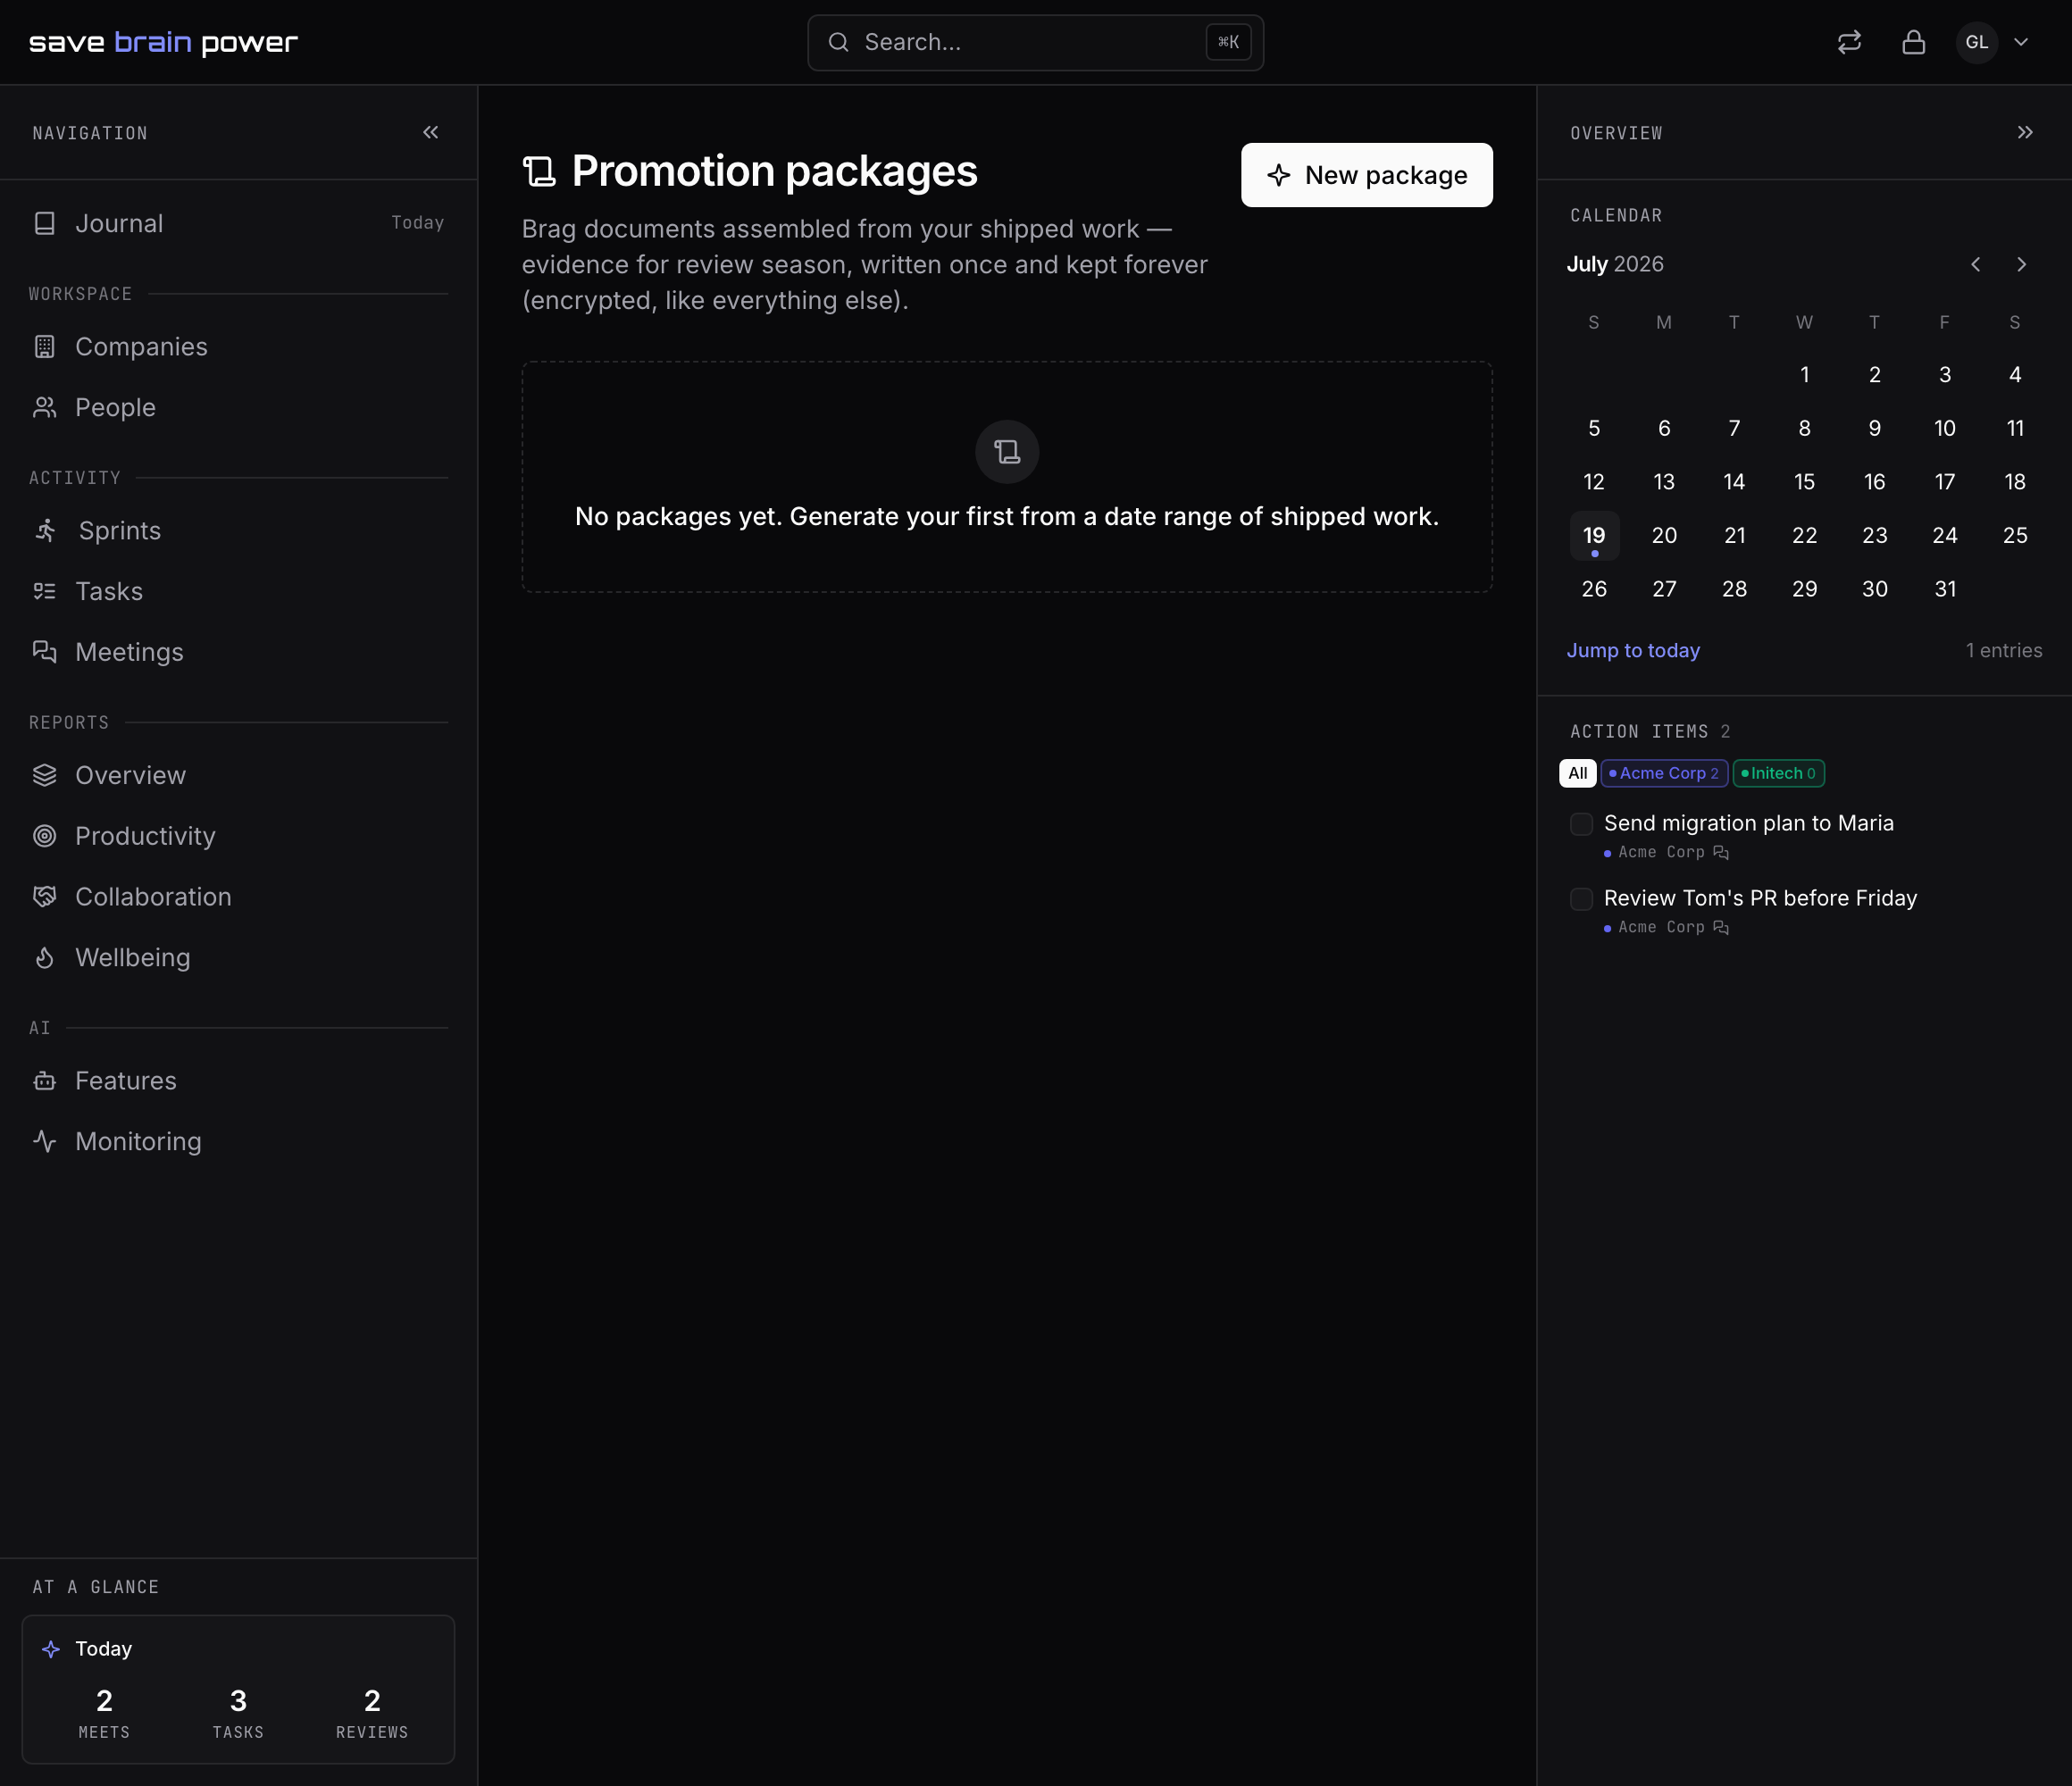Screen dimensions: 2072x1786
Task: Check off Send migration plan to Maria
Action: (1582, 824)
